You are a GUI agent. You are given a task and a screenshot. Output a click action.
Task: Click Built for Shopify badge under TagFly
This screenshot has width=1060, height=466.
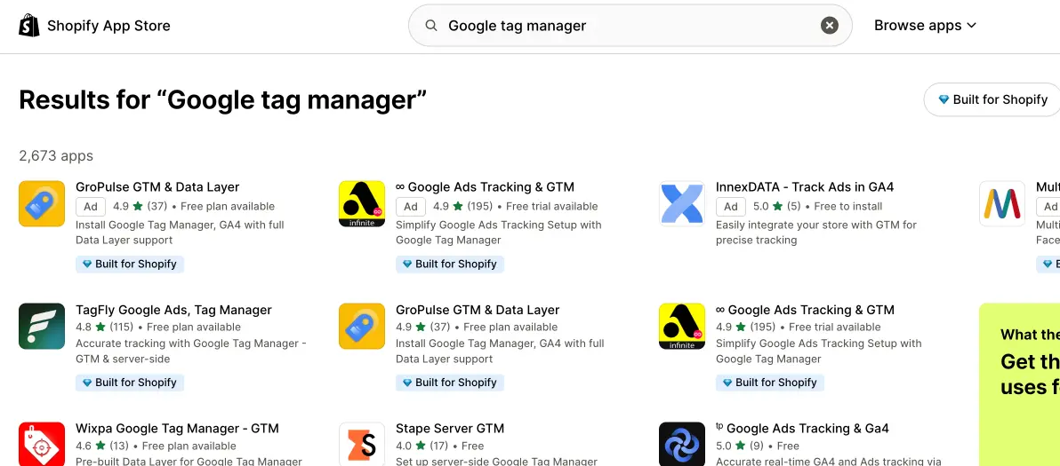tap(130, 383)
